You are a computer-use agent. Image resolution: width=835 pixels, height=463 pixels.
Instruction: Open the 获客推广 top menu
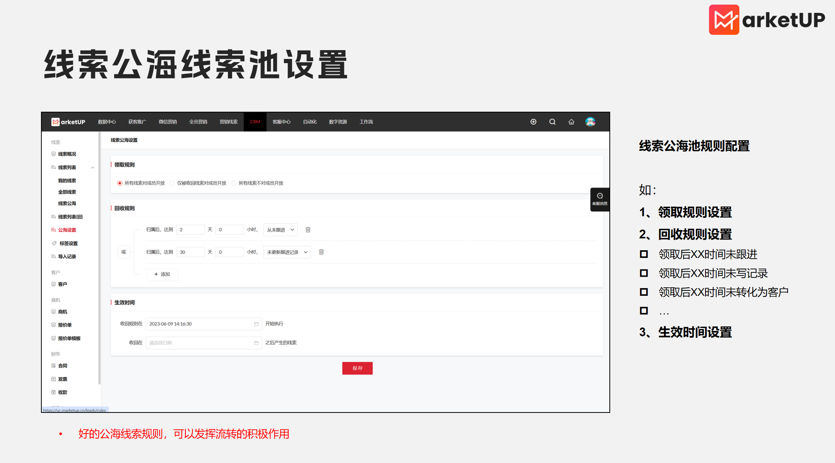coord(137,122)
